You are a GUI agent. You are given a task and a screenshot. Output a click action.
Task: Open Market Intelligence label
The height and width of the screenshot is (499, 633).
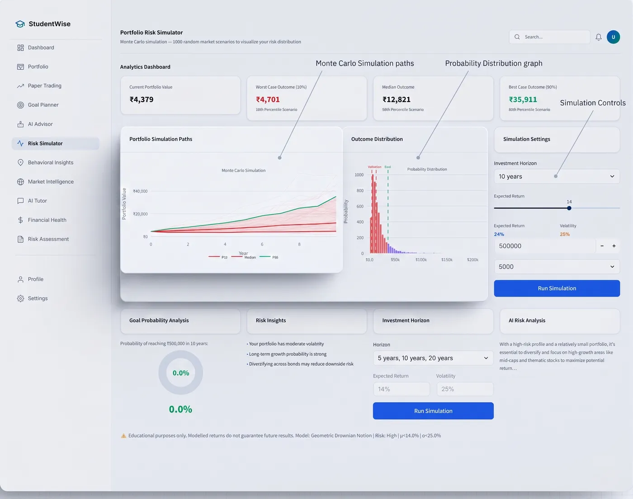point(51,182)
